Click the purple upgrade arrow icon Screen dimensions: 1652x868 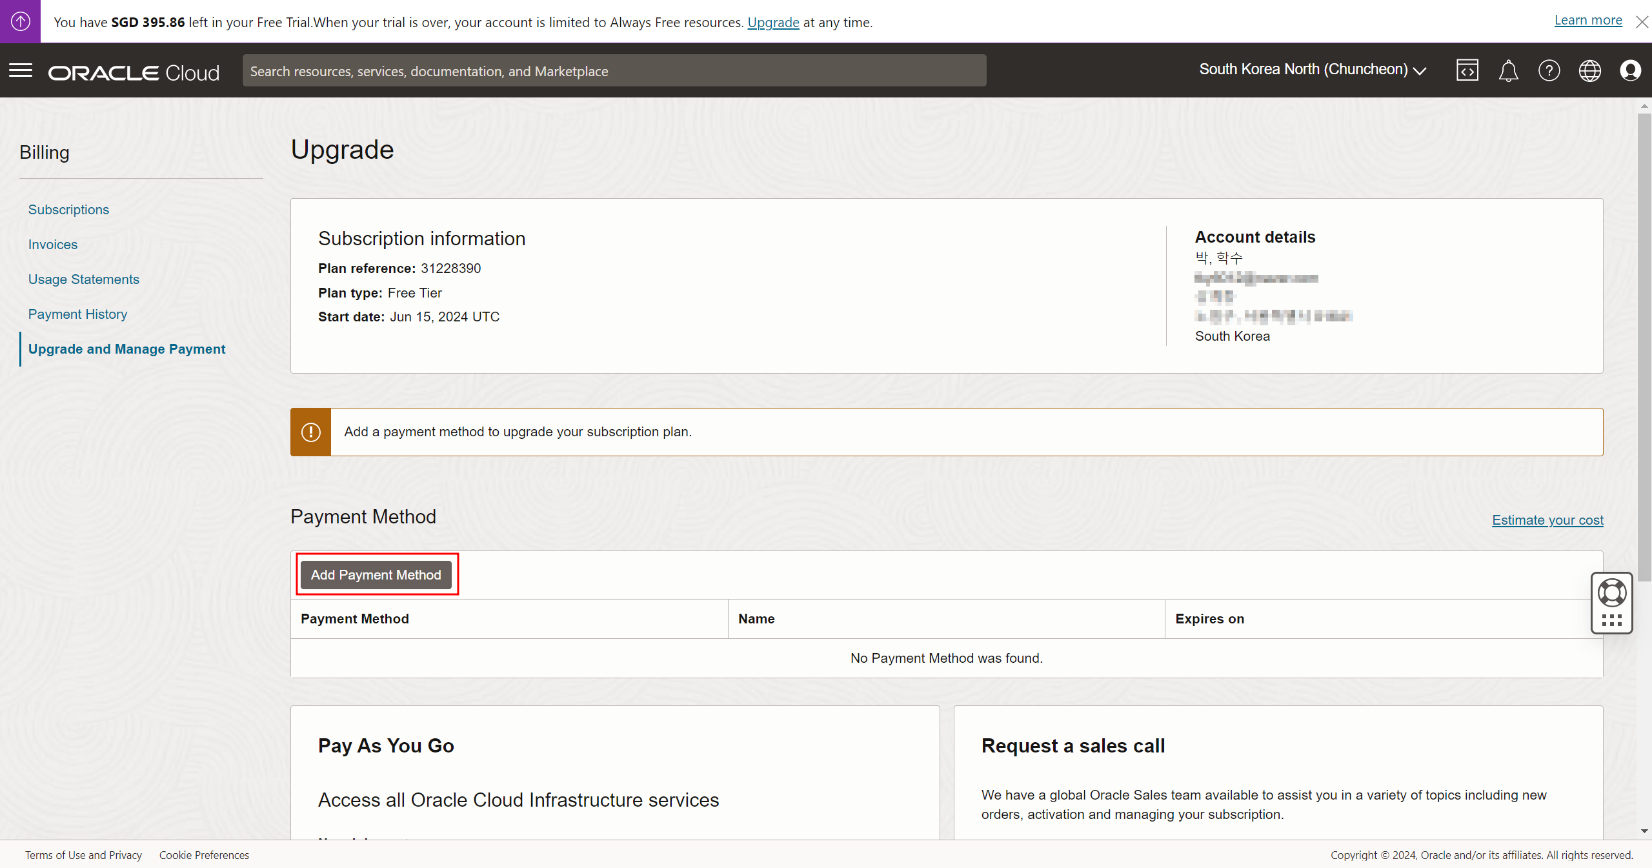20,21
